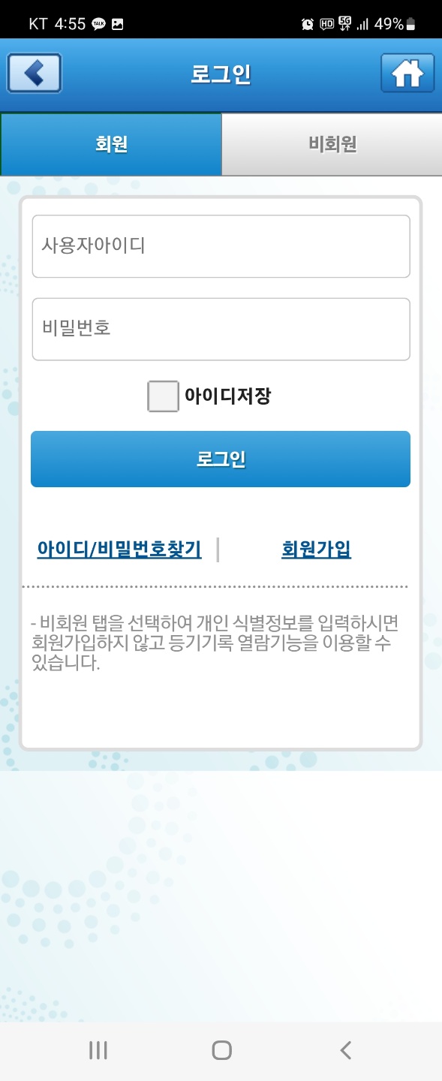Image resolution: width=442 pixels, height=1081 pixels.
Task: Tap the 아이디저장 label text
Action: [227, 396]
